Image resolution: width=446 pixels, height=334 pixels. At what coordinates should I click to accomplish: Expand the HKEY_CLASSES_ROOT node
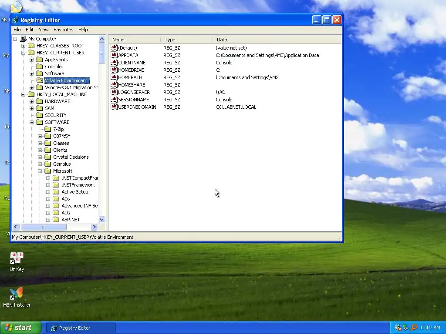pos(24,46)
